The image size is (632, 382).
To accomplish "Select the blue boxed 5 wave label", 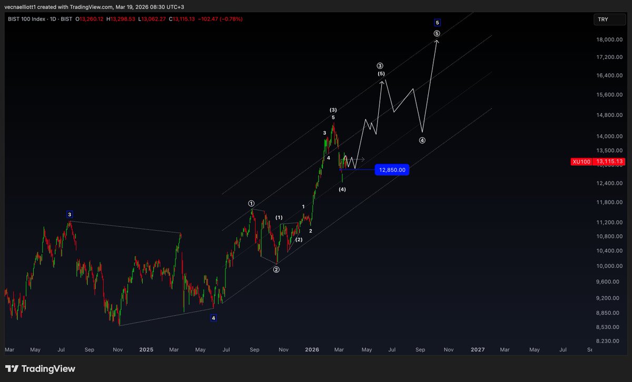I will click(437, 23).
